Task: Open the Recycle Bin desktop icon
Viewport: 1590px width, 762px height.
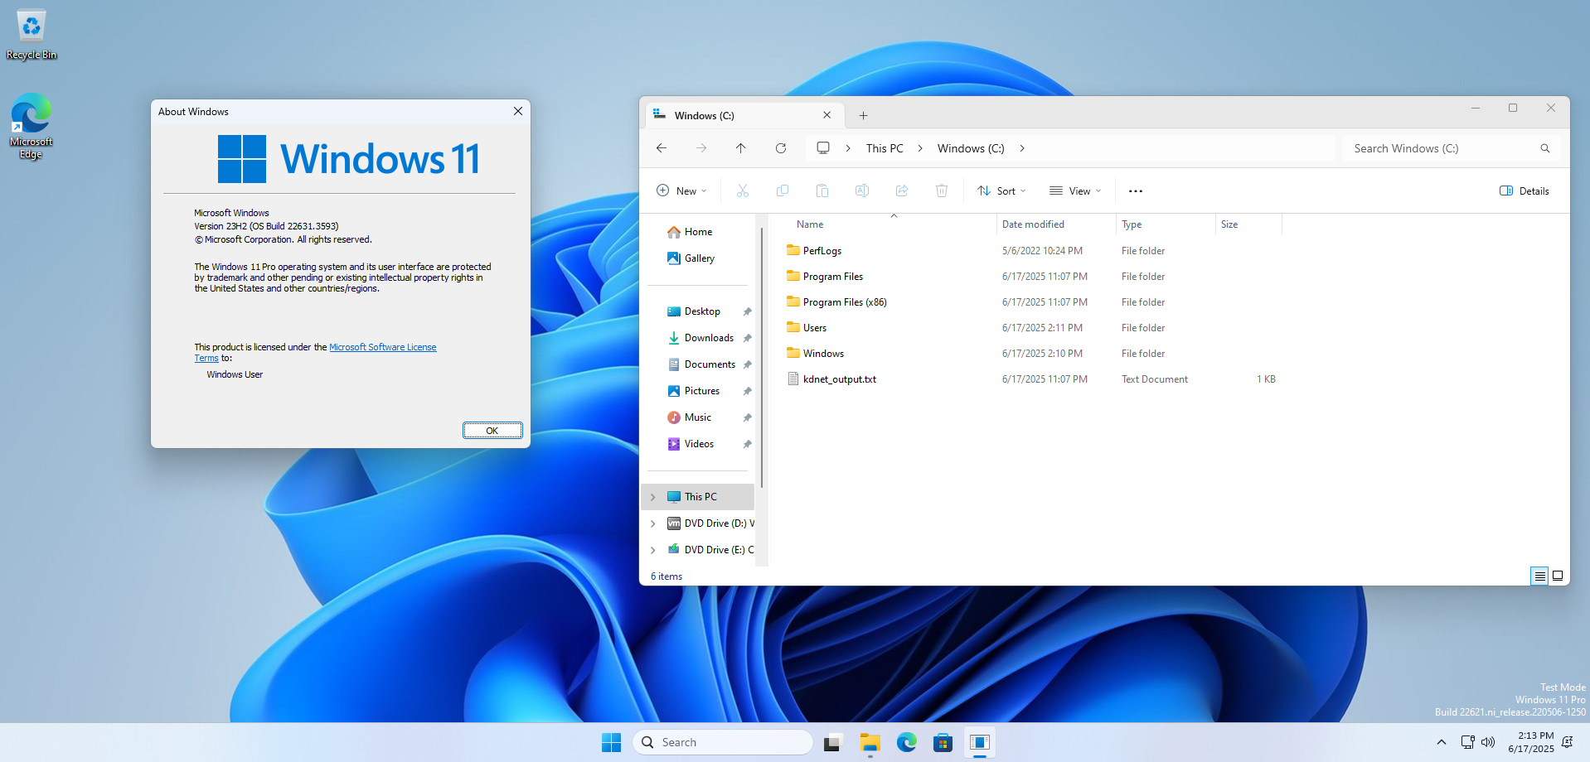Action: tap(32, 35)
